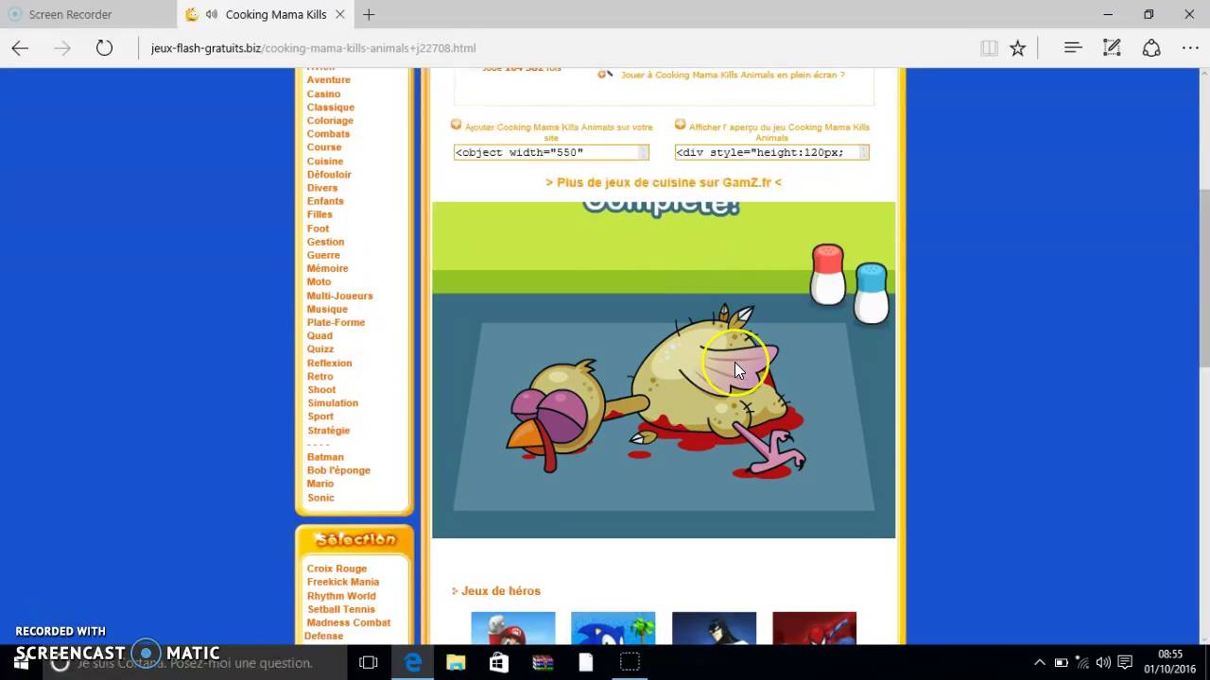Click the Mario hero game thumbnail

(x=512, y=628)
